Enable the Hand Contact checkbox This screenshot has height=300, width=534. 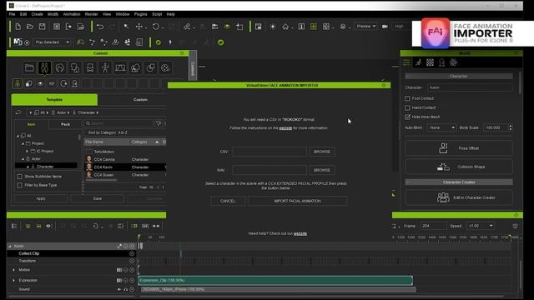[407, 107]
